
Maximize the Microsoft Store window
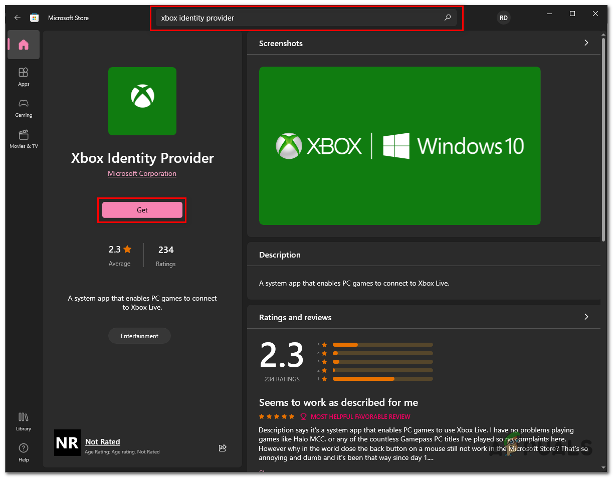572,14
